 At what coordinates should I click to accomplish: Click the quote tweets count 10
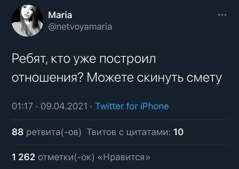click(x=179, y=132)
